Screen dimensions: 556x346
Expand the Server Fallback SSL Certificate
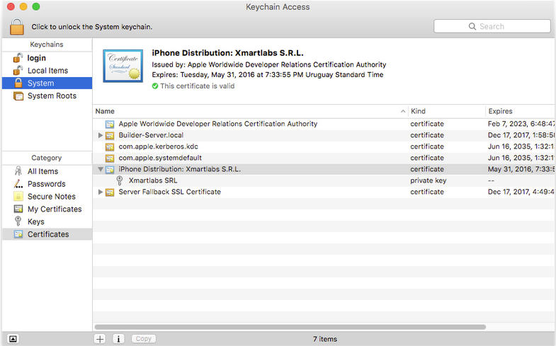click(x=101, y=192)
